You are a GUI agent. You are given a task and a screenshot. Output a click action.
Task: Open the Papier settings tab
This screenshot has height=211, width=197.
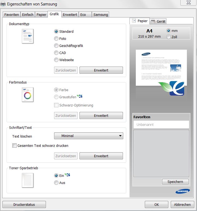(x=42, y=14)
